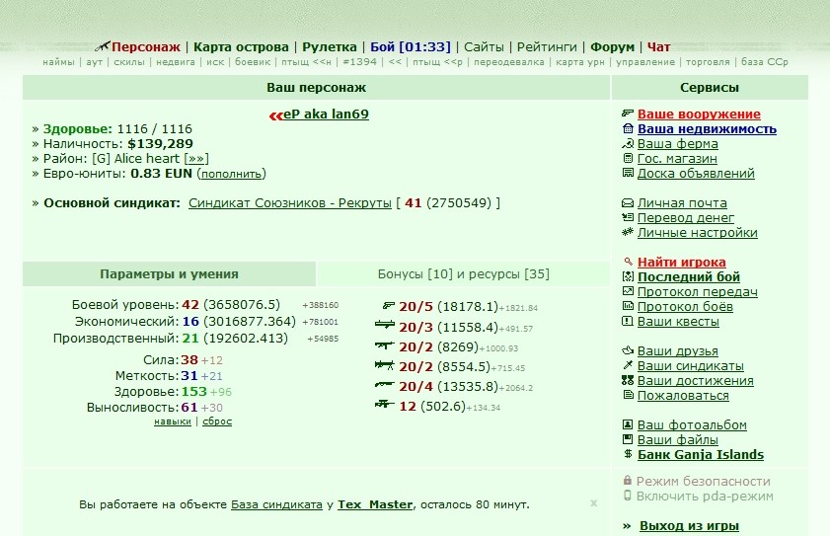Click the icon beside Ваши друзья
Screen dimensions: 830x536
(628, 350)
